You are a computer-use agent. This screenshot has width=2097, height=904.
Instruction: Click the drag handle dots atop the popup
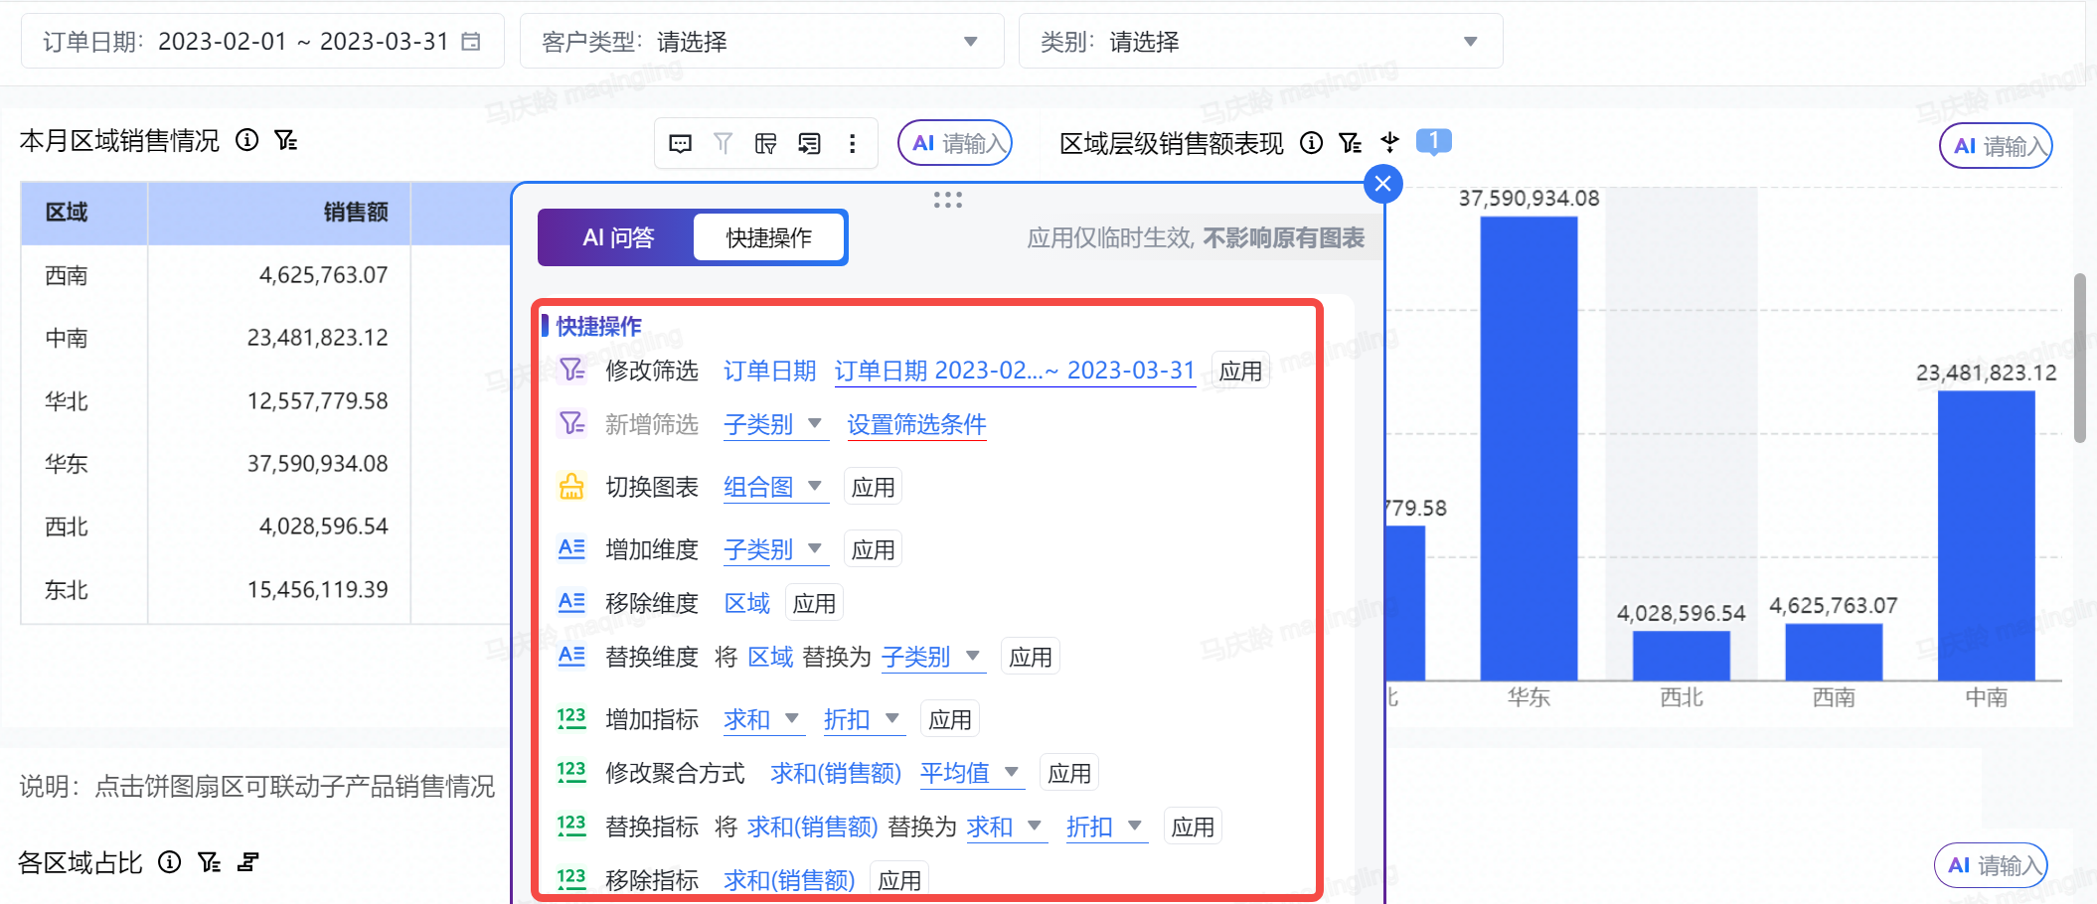[x=947, y=200]
